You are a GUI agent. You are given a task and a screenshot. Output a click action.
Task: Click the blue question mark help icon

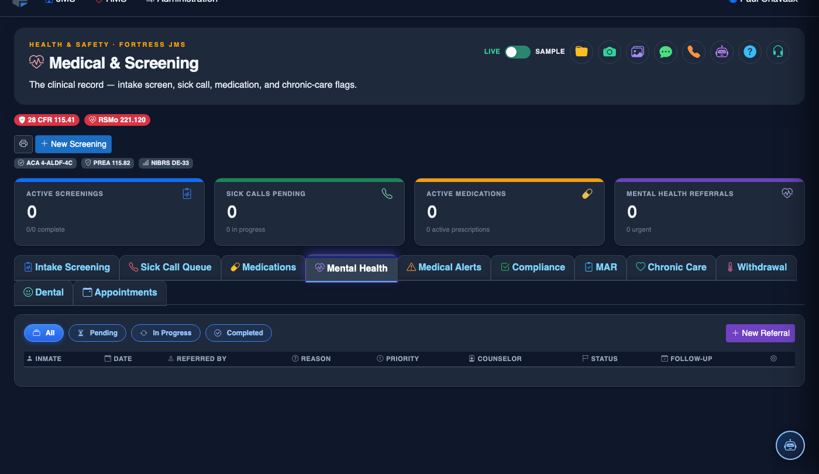(x=750, y=51)
